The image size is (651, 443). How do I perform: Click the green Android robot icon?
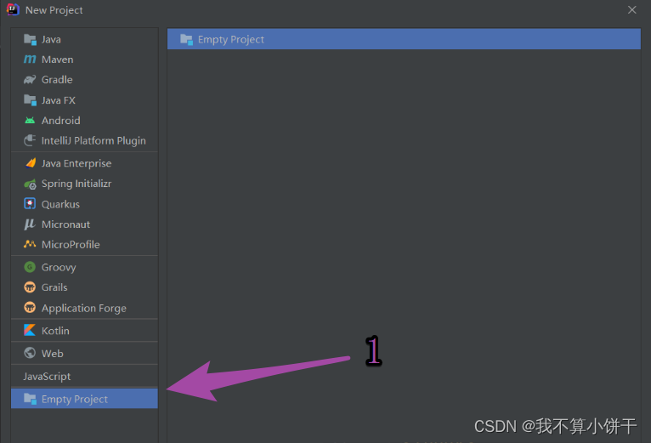[30, 121]
